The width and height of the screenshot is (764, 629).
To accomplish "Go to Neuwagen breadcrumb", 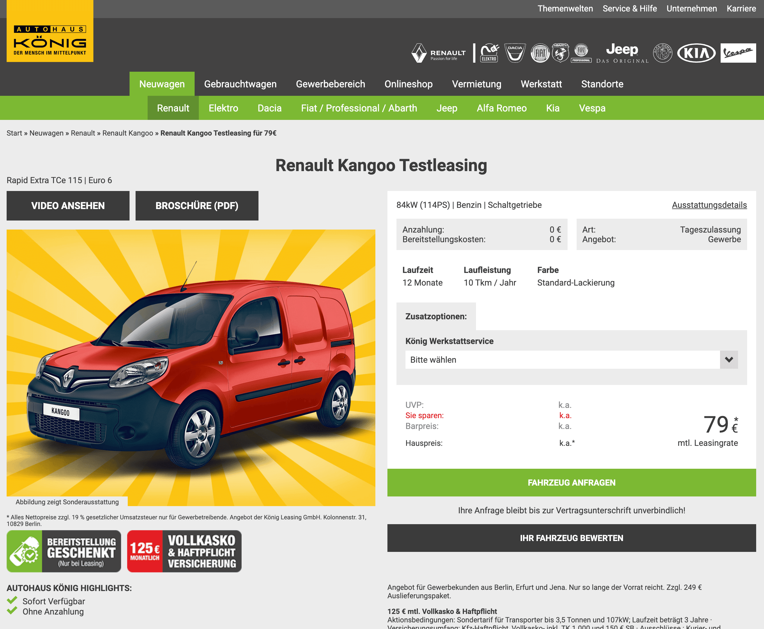I will [46, 133].
